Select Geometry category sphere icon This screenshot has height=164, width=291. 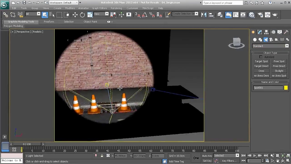(255, 40)
